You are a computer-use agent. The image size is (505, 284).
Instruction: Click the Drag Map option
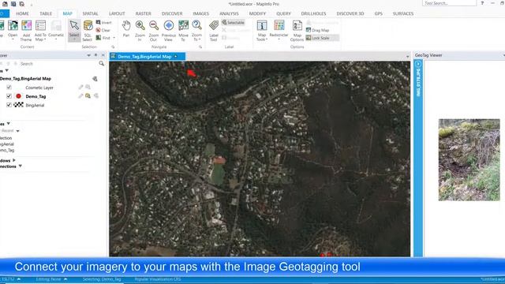317,30
